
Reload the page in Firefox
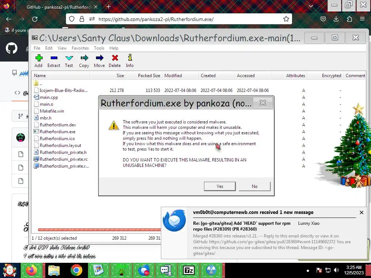pyautogui.click(x=35, y=19)
